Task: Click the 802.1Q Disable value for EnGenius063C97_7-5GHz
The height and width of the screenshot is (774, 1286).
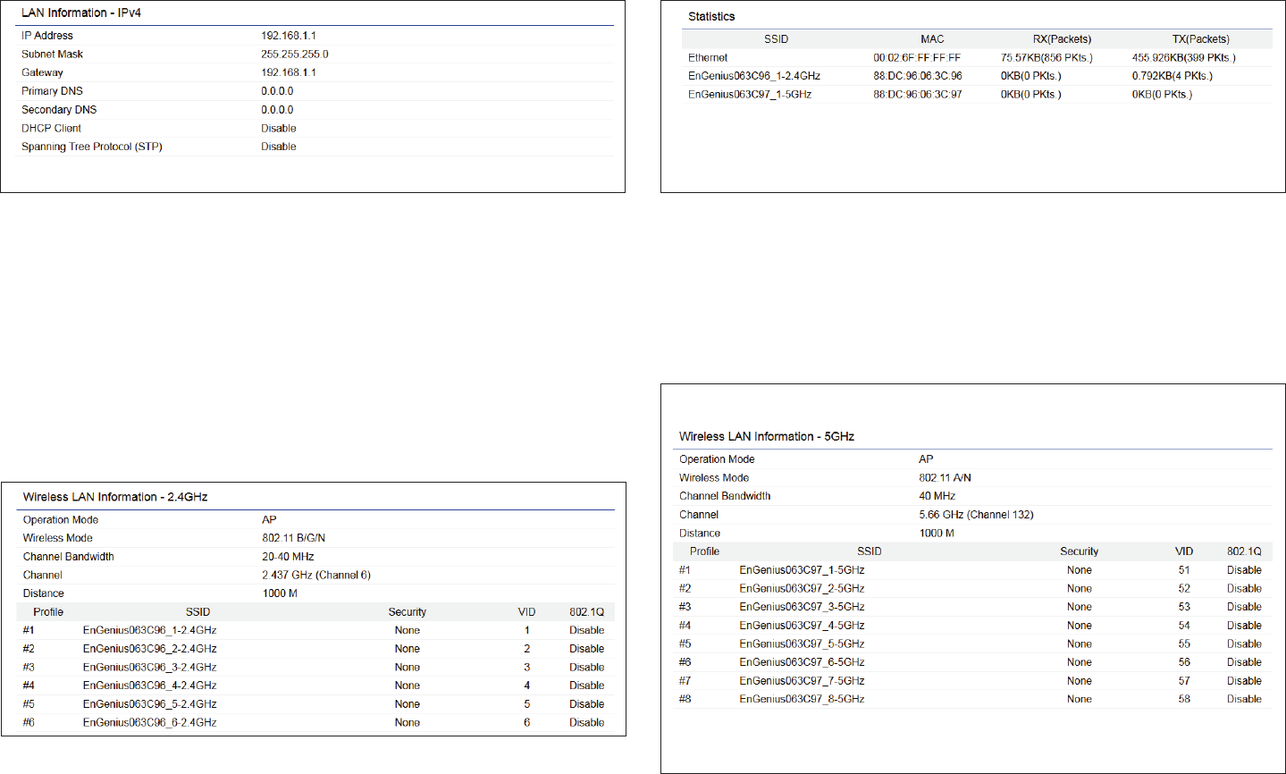Action: (1244, 681)
